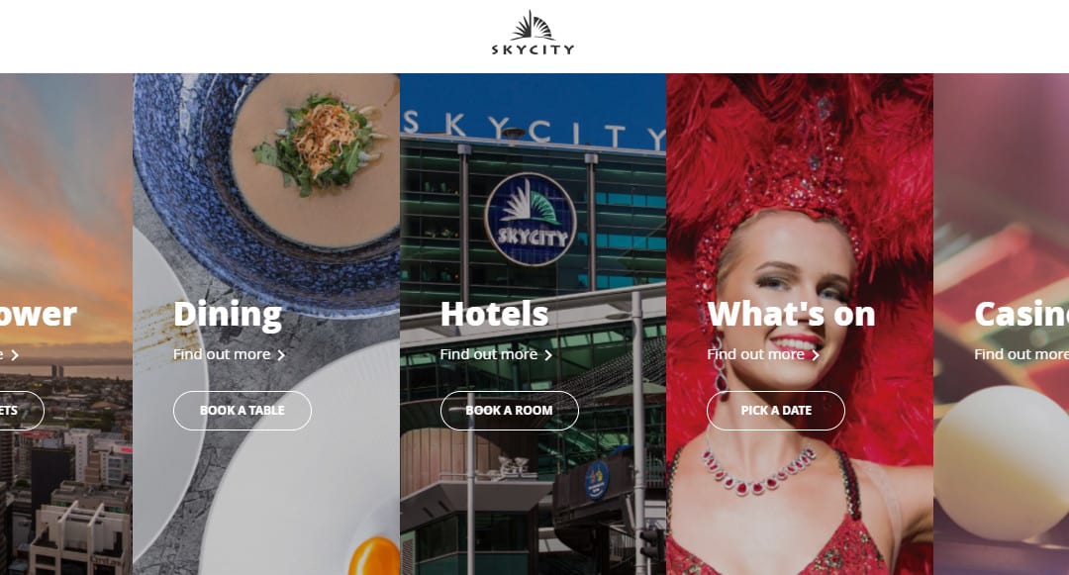Open the Book a Table button
Image resolution: width=1069 pixels, height=575 pixels.
pos(243,410)
